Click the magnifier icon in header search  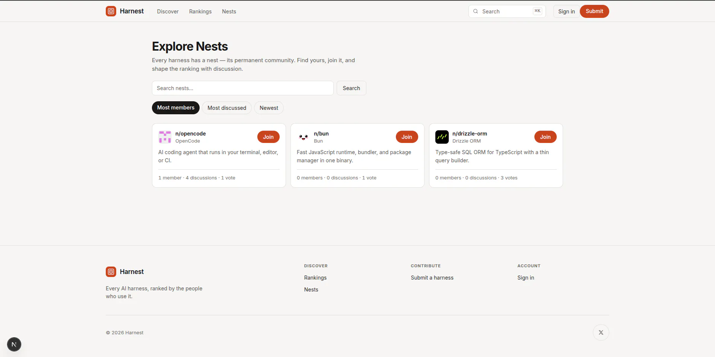(x=476, y=11)
